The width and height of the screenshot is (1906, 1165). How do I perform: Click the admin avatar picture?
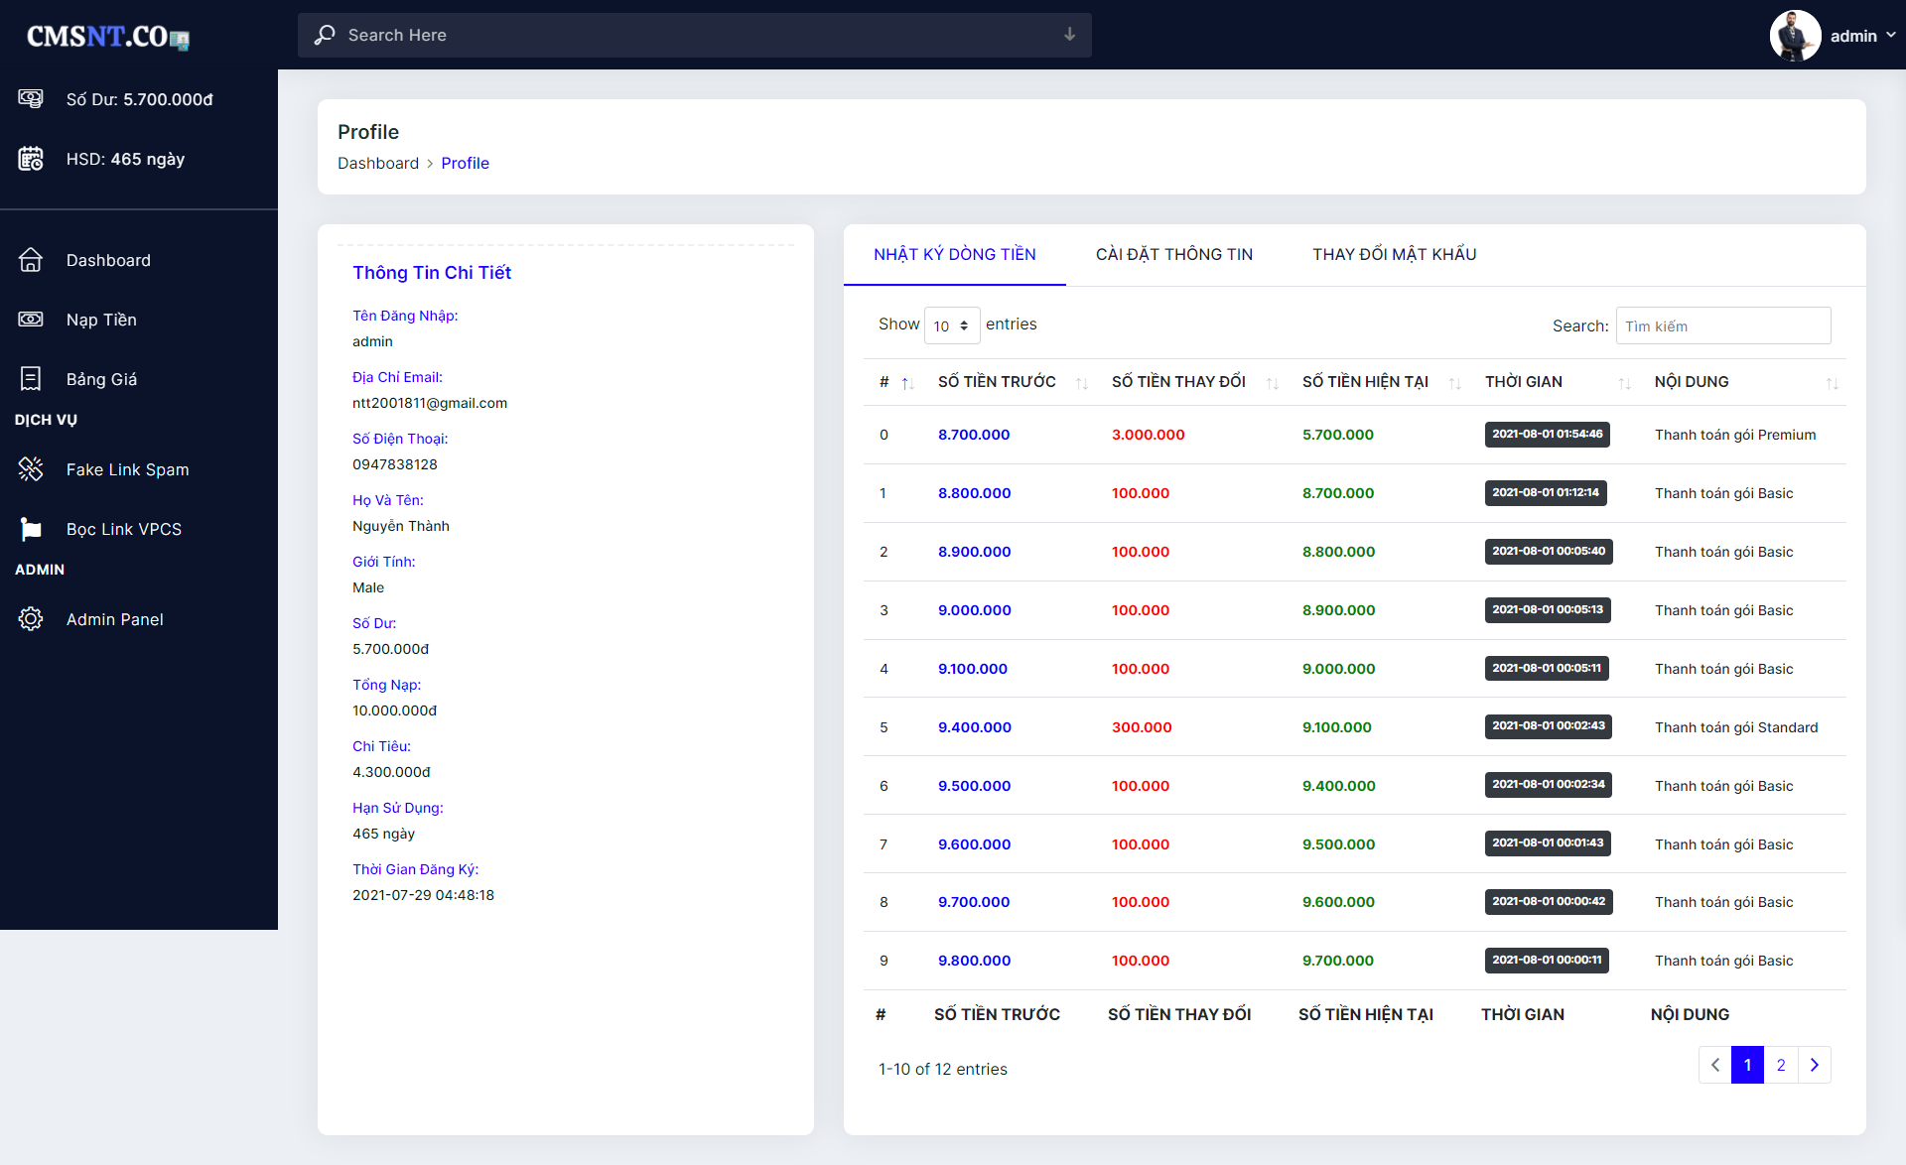point(1795,36)
